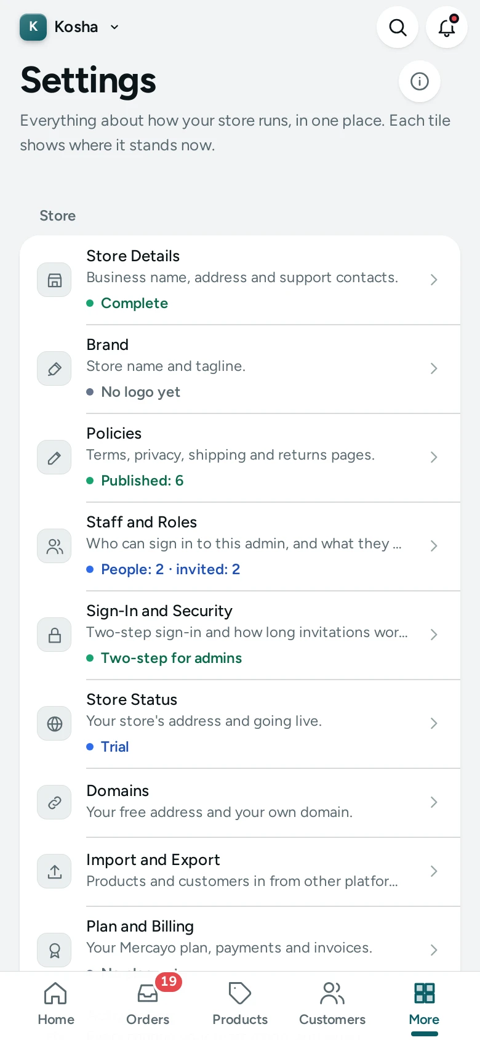The width and height of the screenshot is (480, 1040).
Task: Open the Store Status title
Action: click(x=132, y=699)
